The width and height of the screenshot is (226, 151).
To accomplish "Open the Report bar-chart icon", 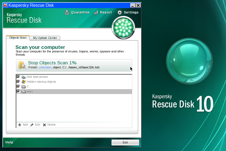I will [x=96, y=12].
